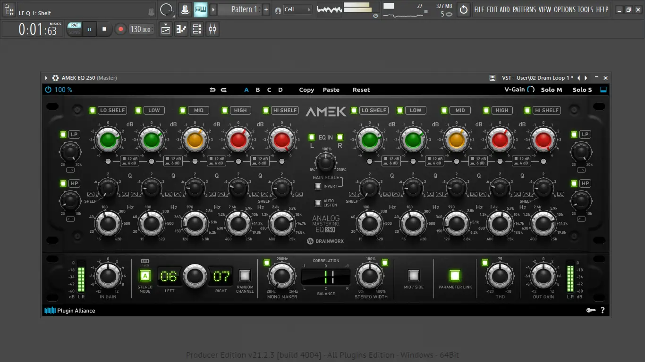Toggle the MID / SIDE button
The width and height of the screenshot is (645, 362).
414,275
